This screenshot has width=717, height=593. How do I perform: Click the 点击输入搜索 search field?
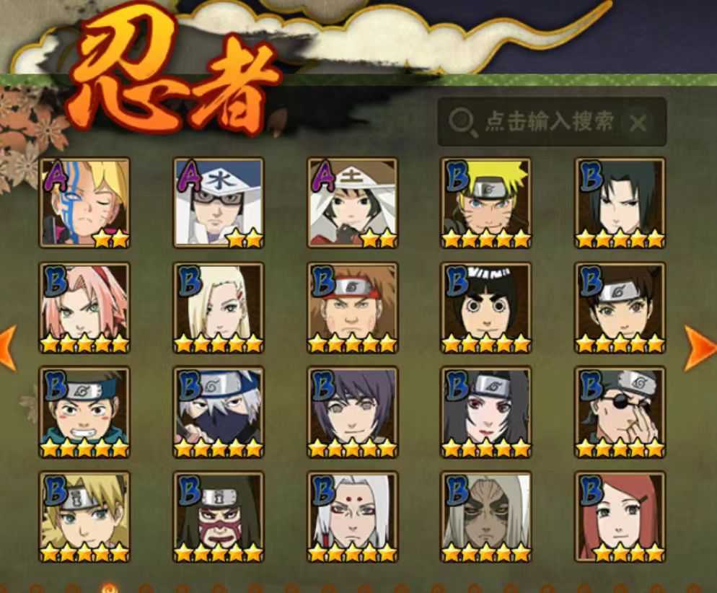point(552,122)
